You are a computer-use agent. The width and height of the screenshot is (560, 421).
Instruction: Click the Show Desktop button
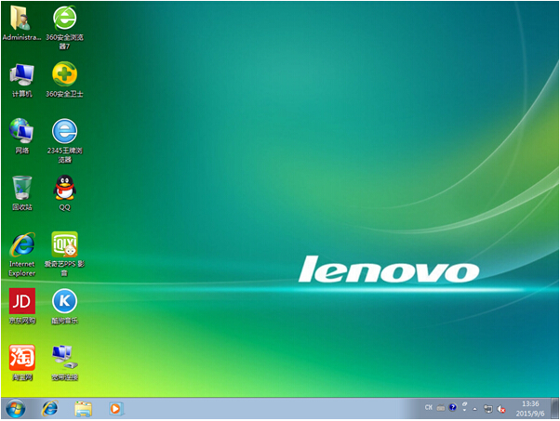[x=554, y=408]
